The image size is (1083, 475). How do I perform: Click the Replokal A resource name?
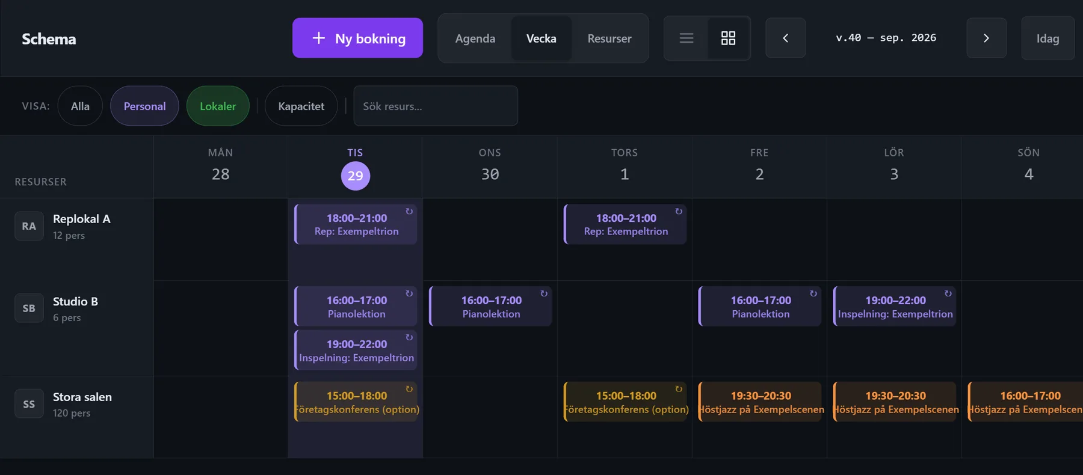(82, 219)
